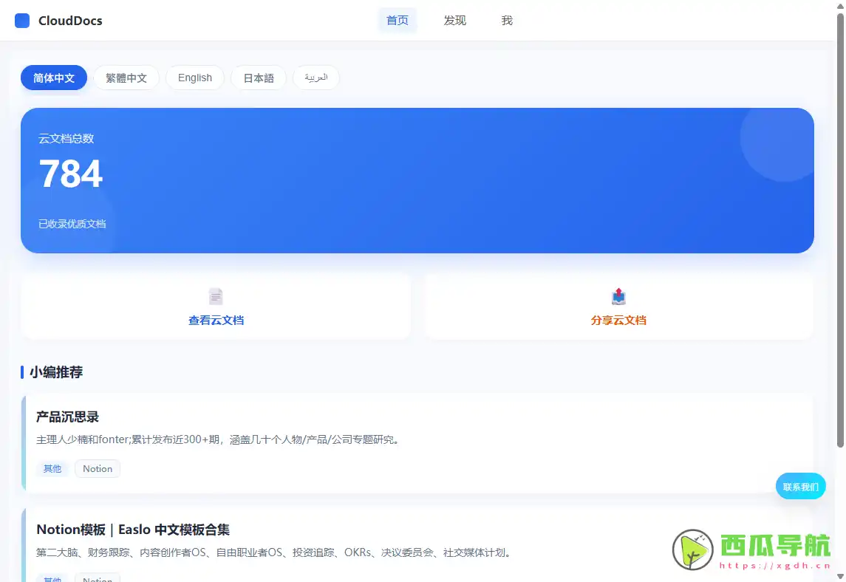This screenshot has width=846, height=582.
Task: Click the document icon above 查看云文档
Action: coord(215,295)
